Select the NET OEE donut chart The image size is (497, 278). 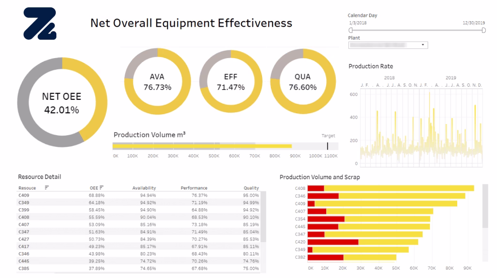pos(62,102)
